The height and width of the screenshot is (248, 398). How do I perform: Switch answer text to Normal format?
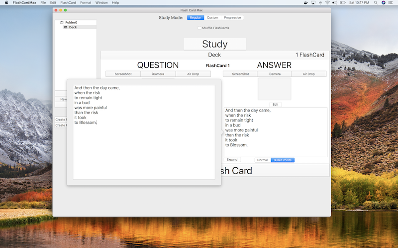263,160
